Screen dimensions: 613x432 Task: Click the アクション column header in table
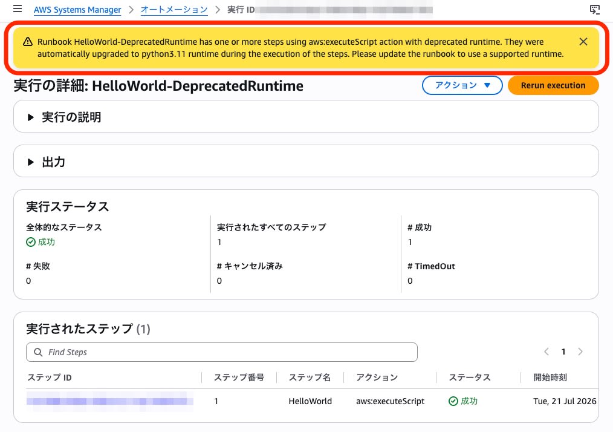[x=377, y=377]
